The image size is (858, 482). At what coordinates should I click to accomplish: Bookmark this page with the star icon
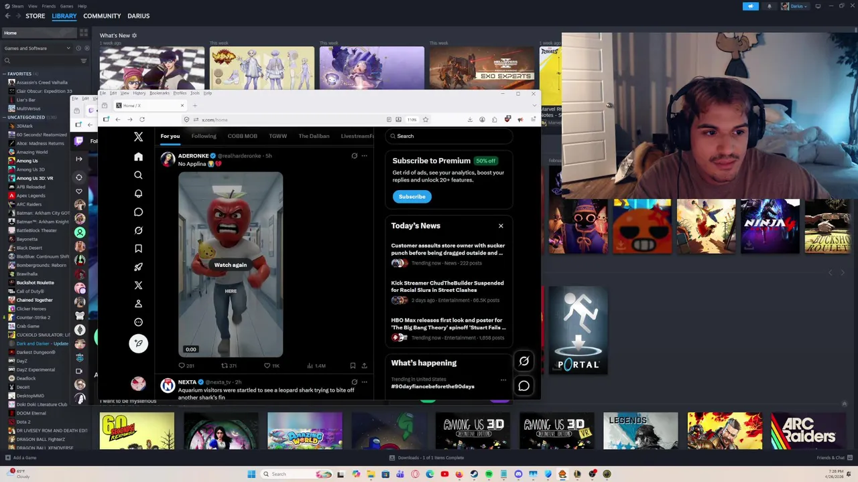click(425, 120)
